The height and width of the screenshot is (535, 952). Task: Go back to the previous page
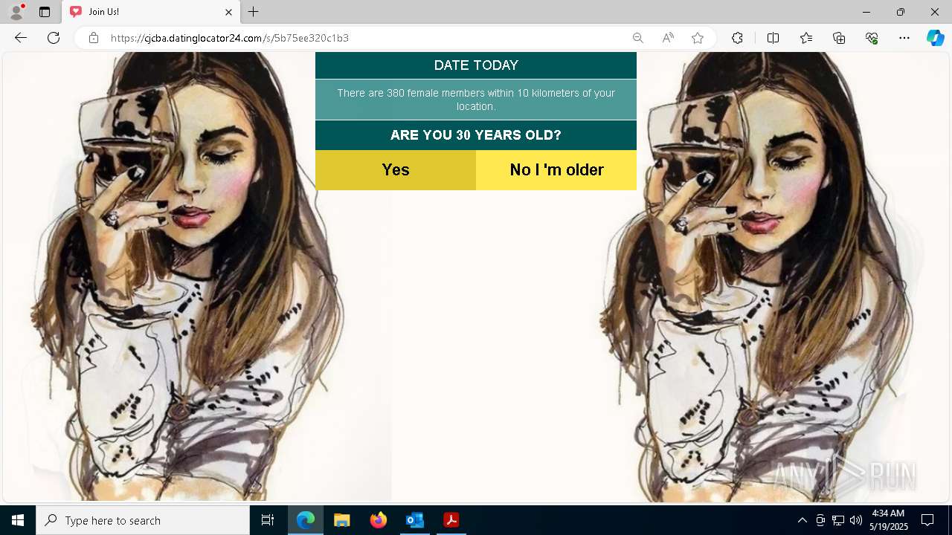point(21,38)
